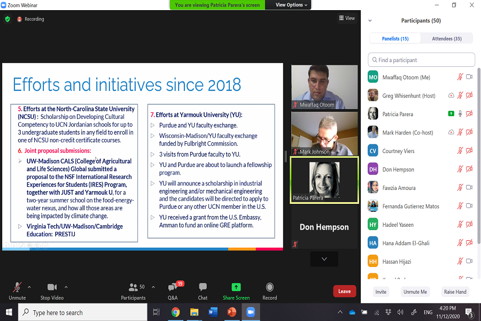This screenshot has height=321, width=481.
Task: Select Mark Johnson's video thumbnail
Action: [x=324, y=134]
